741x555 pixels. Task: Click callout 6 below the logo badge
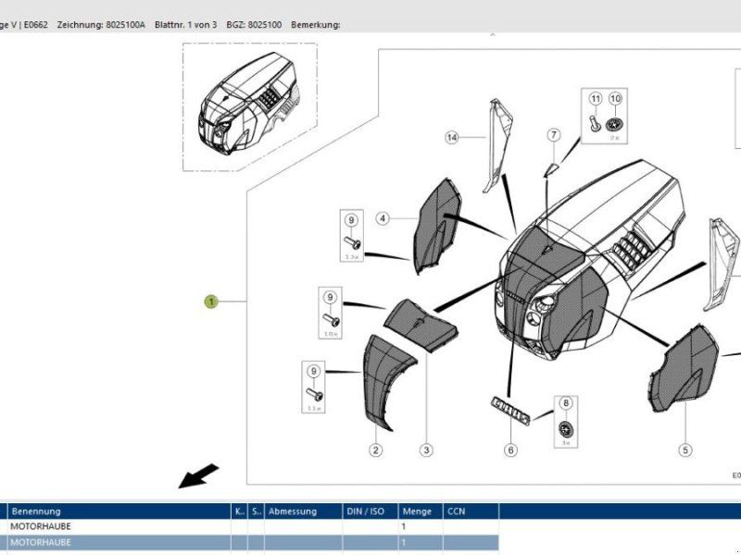point(510,450)
